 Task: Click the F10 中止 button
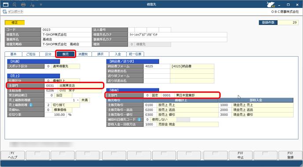point(240,155)
